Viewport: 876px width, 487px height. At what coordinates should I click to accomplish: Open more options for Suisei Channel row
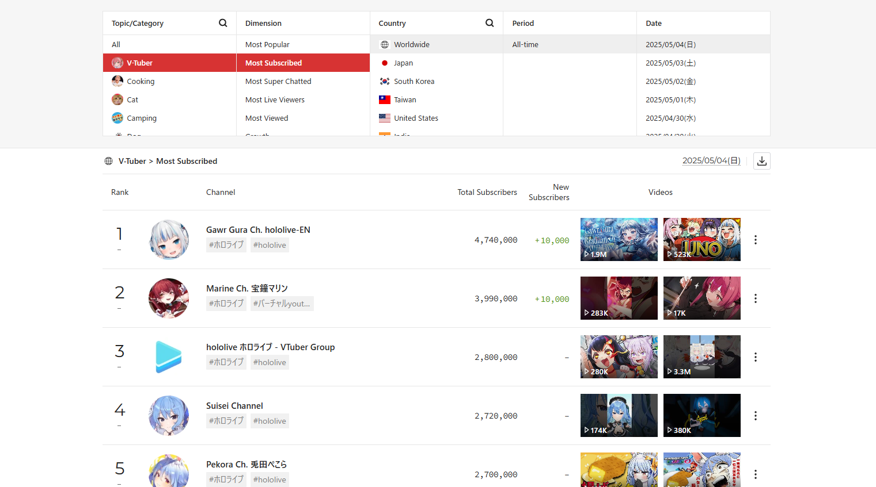(756, 416)
